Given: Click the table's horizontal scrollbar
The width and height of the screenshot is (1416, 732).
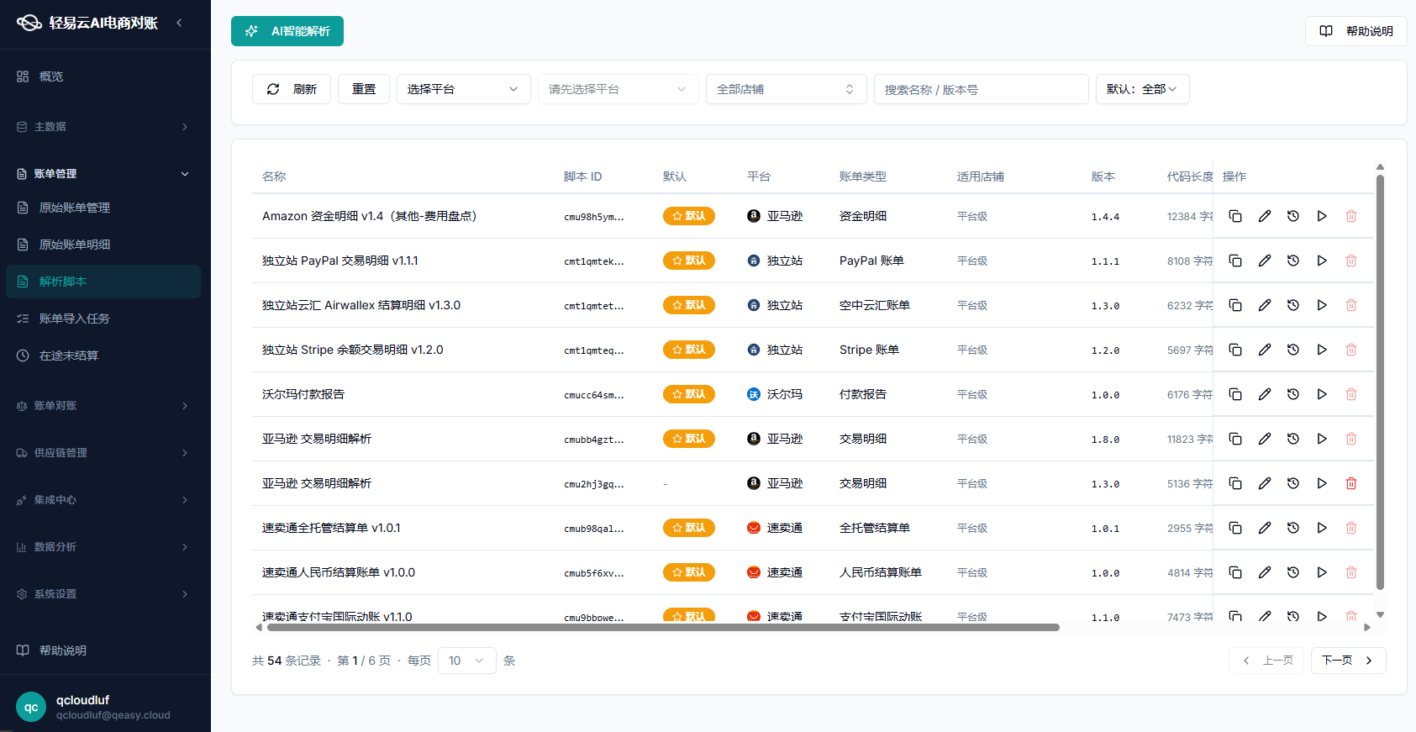Looking at the screenshot, I should click(662, 627).
